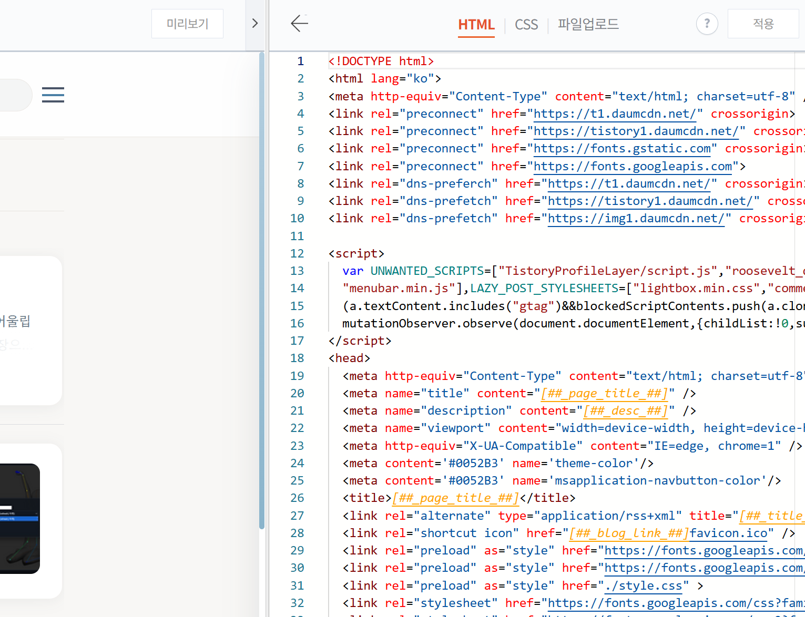Screen dimensions: 805x617
Task: Click the preview panel vertical scrollbar
Action: tap(262, 290)
